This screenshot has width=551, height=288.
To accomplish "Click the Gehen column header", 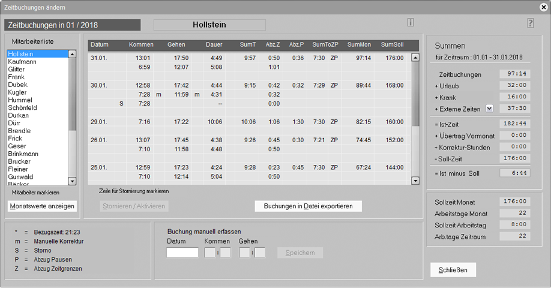I will coord(176,44).
